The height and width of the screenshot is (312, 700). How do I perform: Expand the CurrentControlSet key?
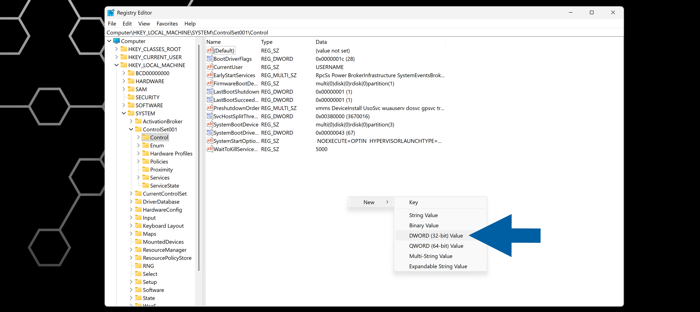point(131,194)
